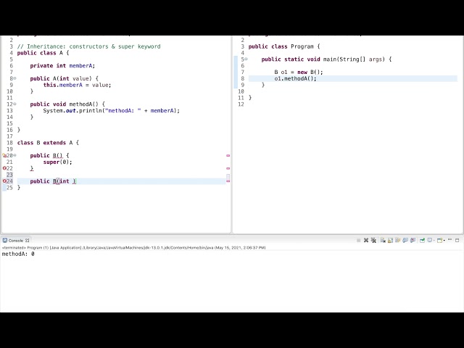Click the Remove Launch (single X) icon
Screen dimensions: 464x348
[366, 240]
